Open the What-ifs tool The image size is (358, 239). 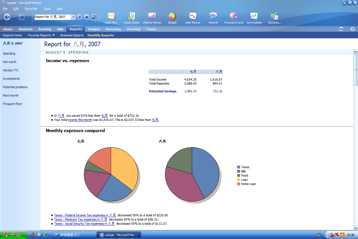[x=213, y=17]
